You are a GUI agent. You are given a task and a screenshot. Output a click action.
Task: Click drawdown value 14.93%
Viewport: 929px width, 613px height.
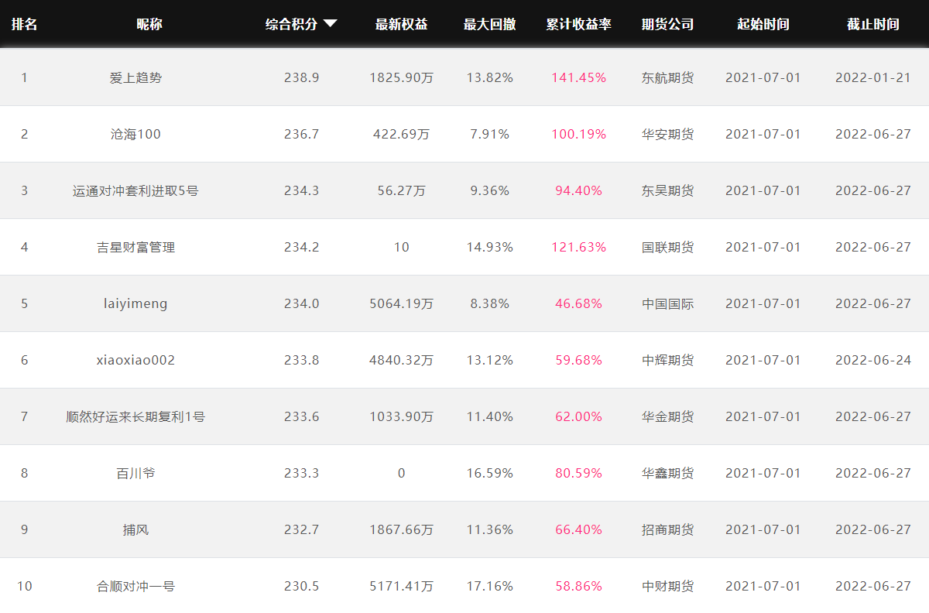(490, 247)
